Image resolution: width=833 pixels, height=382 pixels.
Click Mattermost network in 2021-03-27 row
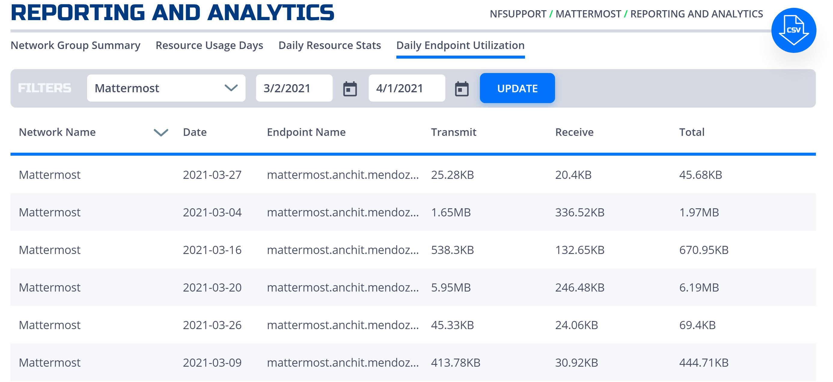50,175
